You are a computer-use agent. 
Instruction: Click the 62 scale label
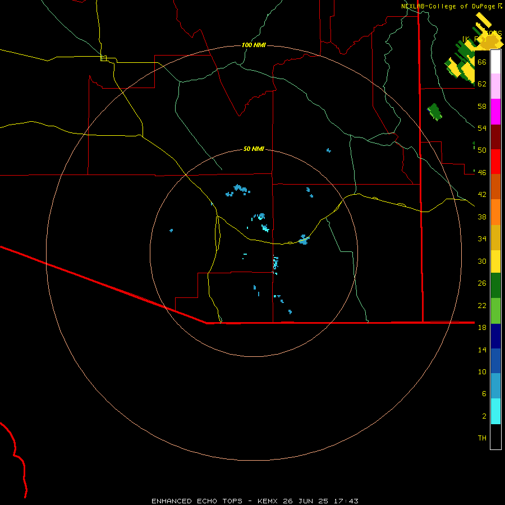coord(482,84)
